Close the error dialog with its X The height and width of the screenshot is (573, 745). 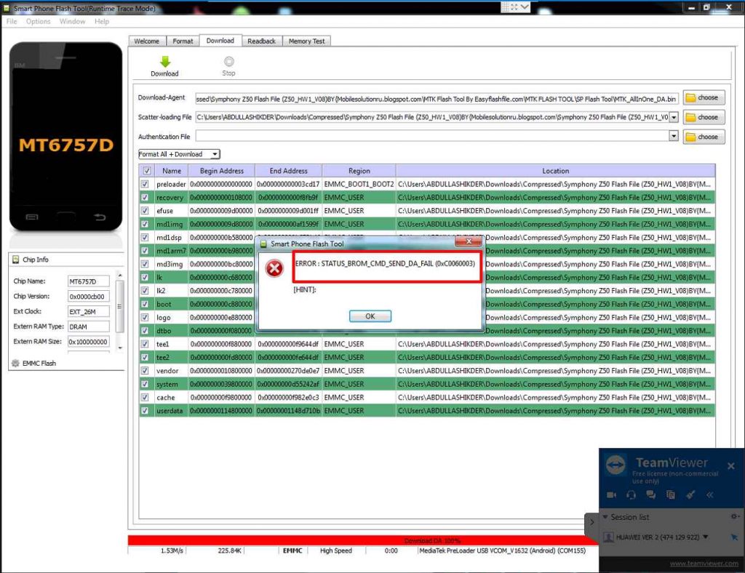[469, 241]
